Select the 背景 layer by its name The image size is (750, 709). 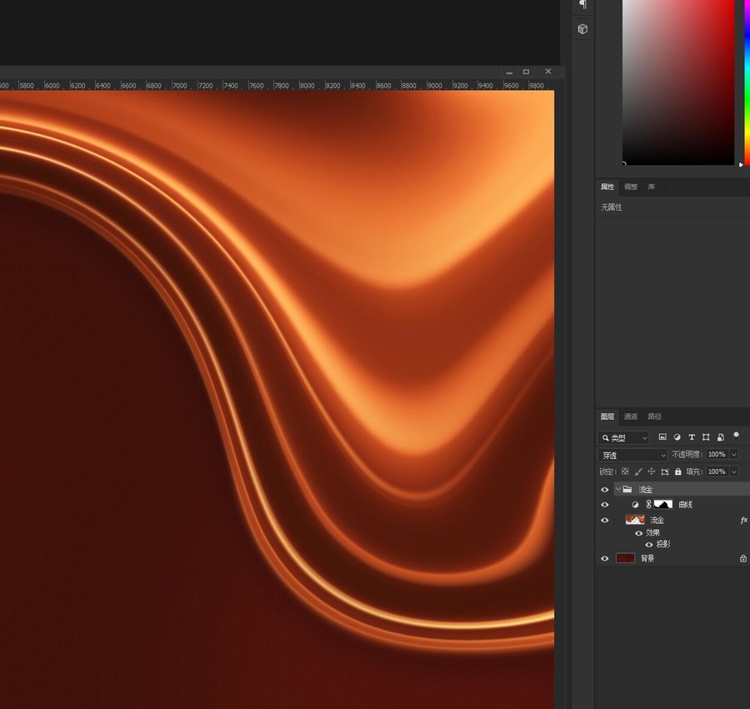[x=647, y=558]
